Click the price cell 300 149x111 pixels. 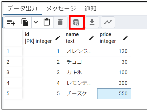pyautogui.click(x=114, y=83)
